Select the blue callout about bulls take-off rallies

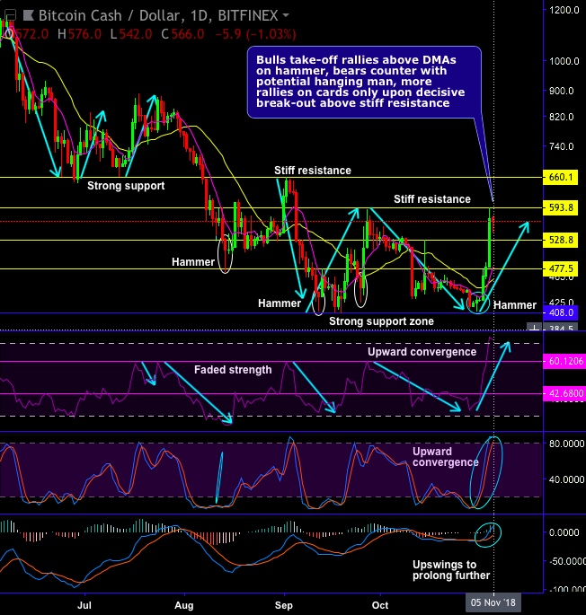364,82
